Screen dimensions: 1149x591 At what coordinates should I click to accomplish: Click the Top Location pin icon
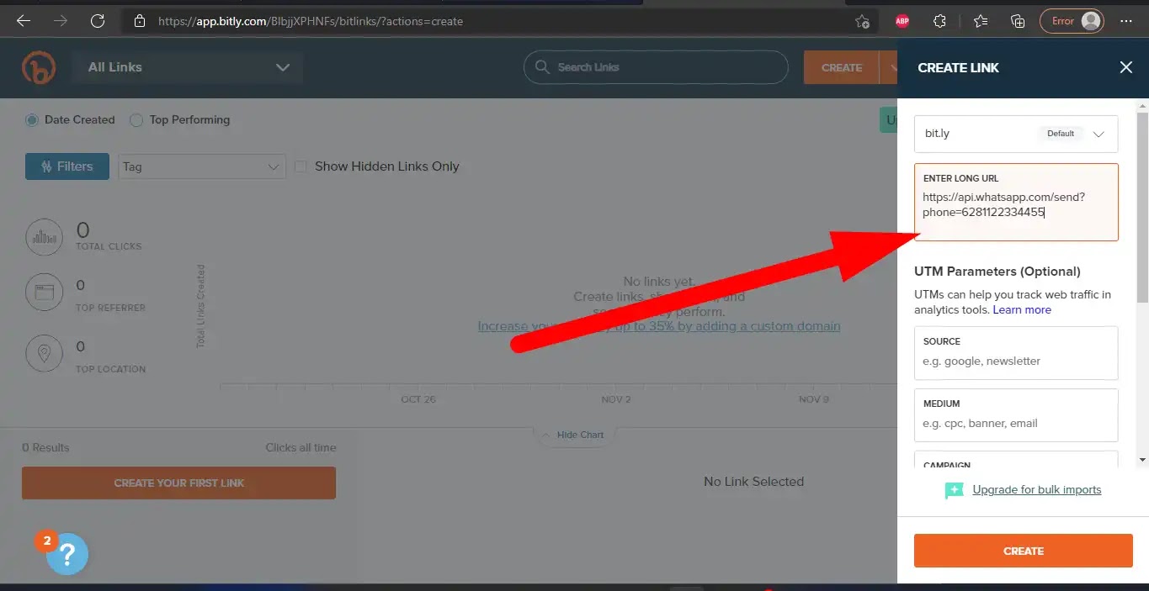(44, 354)
